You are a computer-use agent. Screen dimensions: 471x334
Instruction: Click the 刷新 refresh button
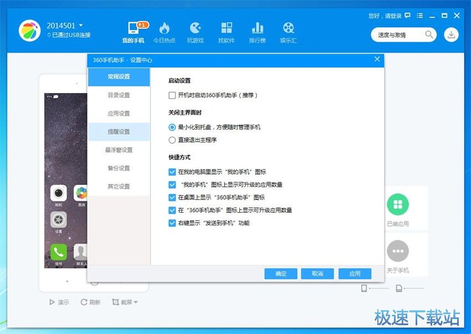pyautogui.click(x=90, y=302)
